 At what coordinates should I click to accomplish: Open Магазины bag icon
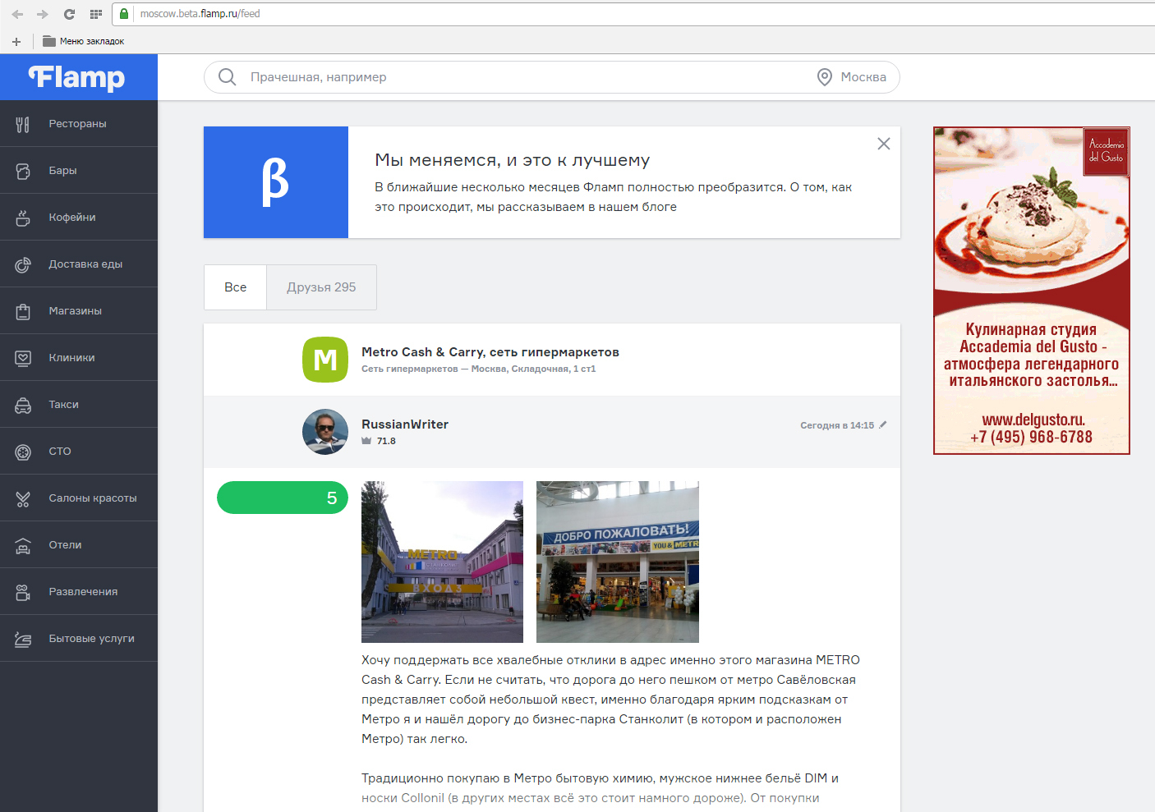click(23, 311)
